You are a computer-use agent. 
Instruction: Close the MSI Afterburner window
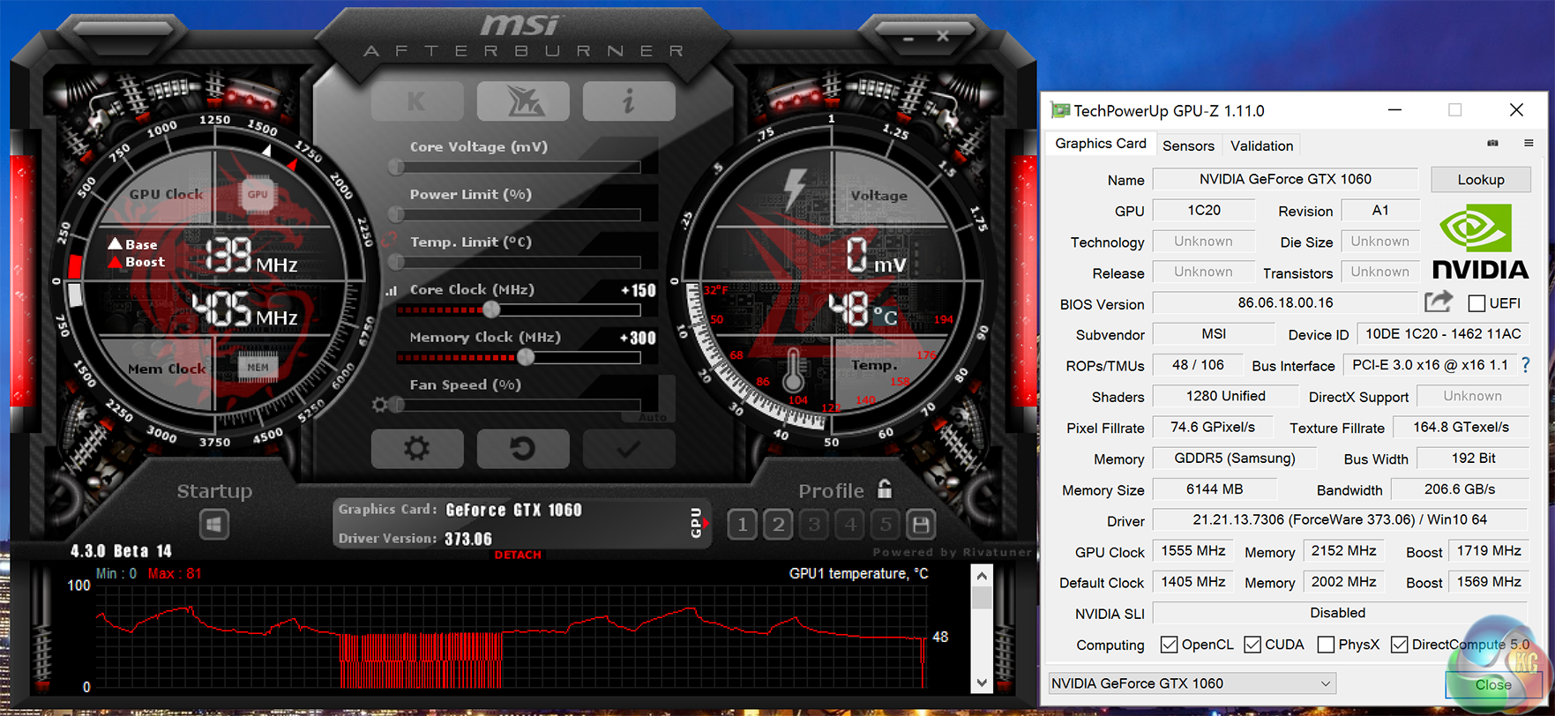pos(943,36)
